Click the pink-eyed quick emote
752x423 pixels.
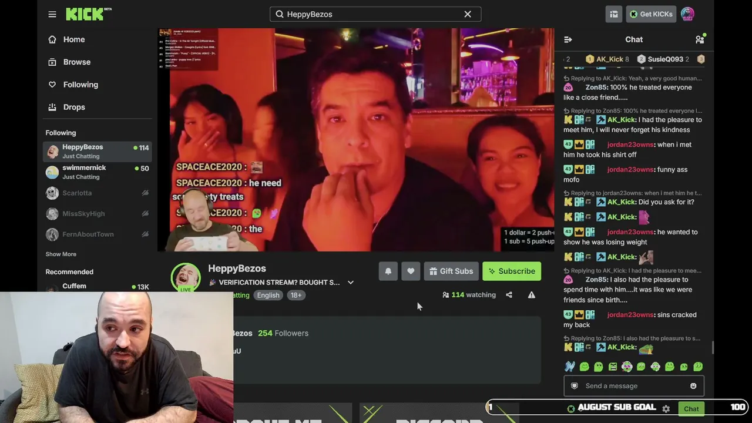627,367
